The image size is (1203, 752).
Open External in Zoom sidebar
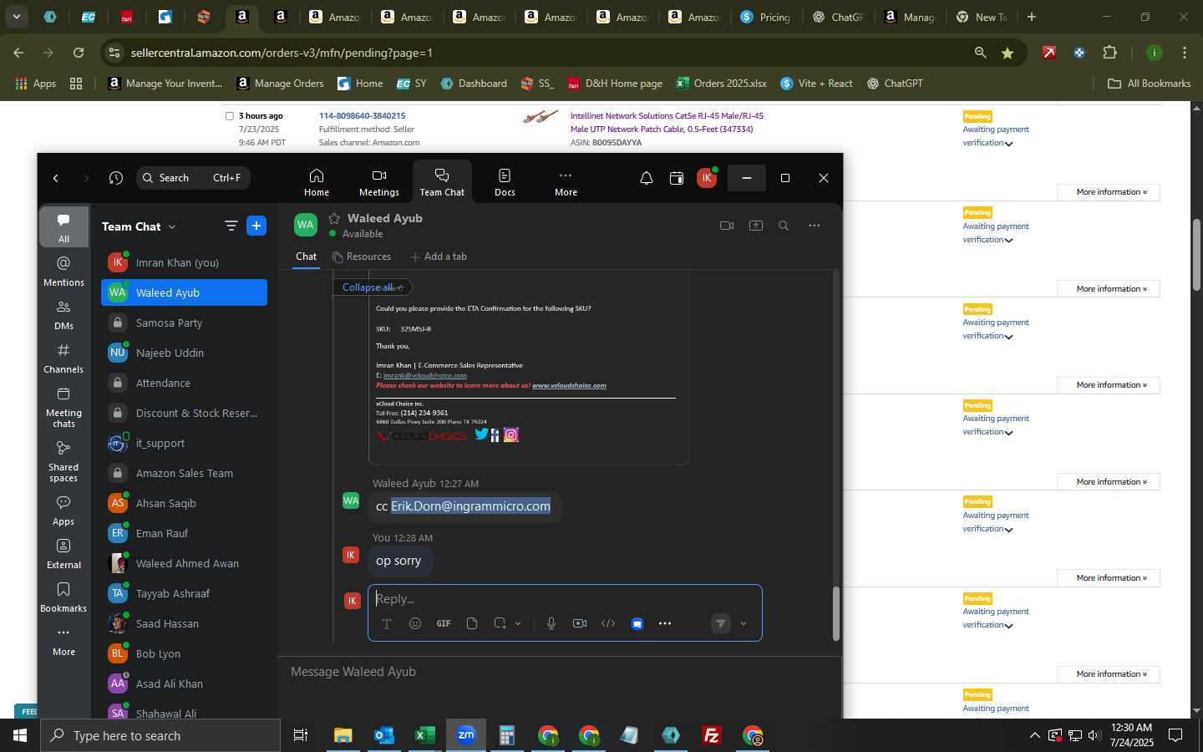64,553
